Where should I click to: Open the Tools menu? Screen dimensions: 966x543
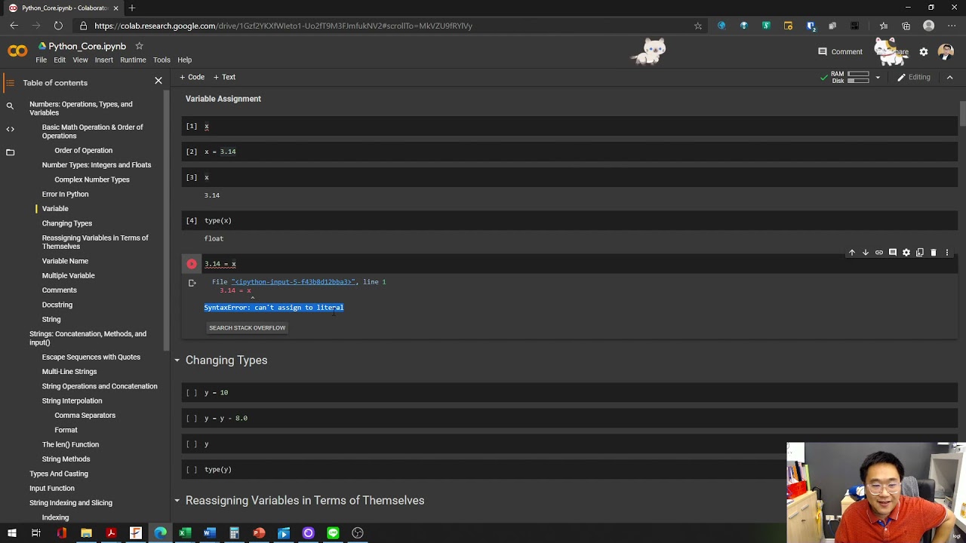[x=162, y=60]
